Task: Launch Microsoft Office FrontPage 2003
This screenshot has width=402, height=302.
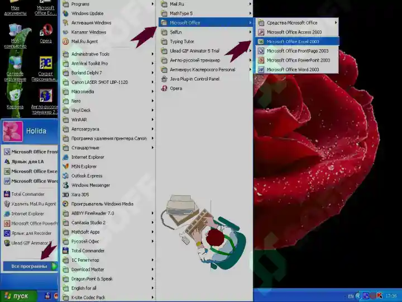Action: [x=297, y=51]
